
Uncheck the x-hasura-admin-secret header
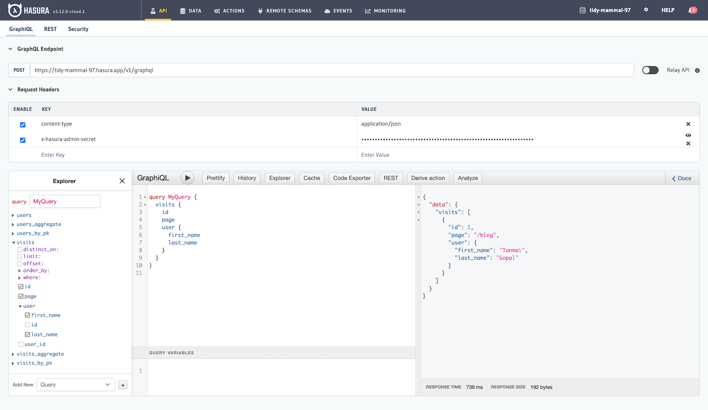tap(22, 140)
